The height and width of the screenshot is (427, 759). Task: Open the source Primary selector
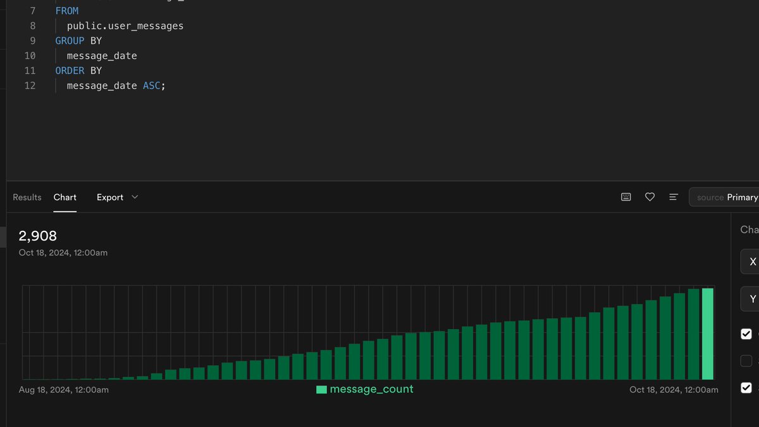727,197
